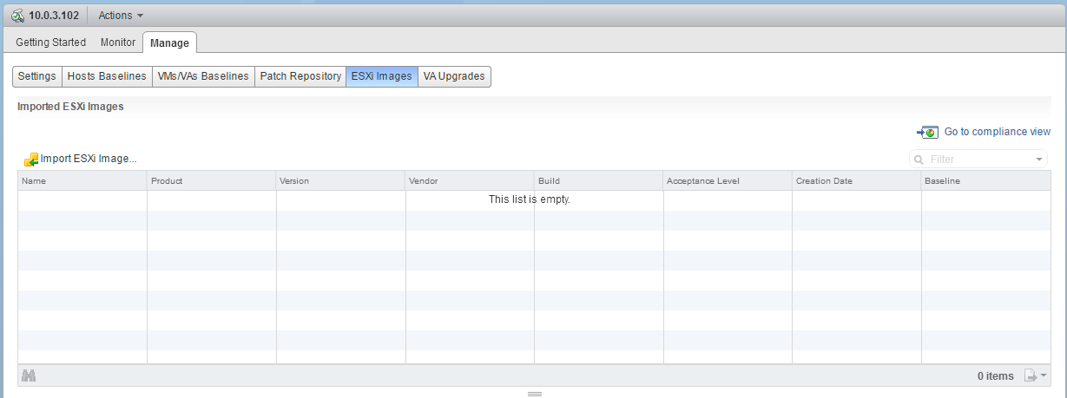
Task: Open the export list icon menu
Action: coord(1035,375)
